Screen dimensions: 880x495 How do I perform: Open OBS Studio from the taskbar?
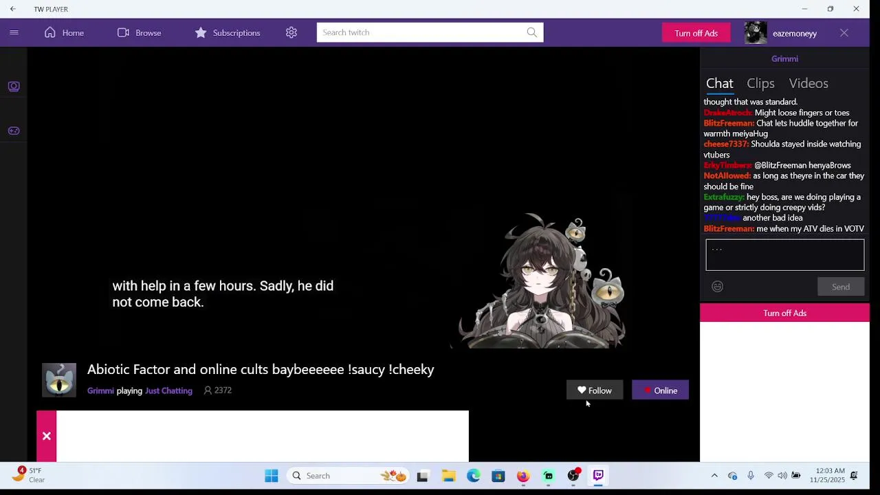(x=573, y=476)
